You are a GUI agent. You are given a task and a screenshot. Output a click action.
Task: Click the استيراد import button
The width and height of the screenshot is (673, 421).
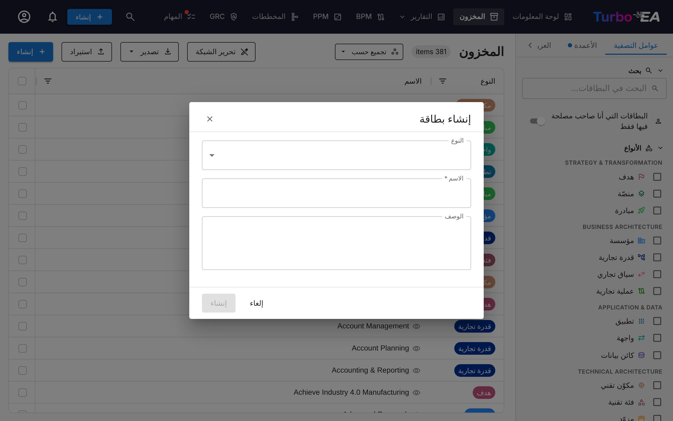[87, 52]
